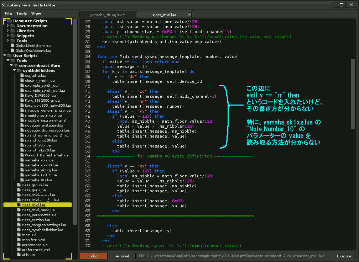Collapse the com.cornbeast.Guru node
359x262 pixels.
11,66
